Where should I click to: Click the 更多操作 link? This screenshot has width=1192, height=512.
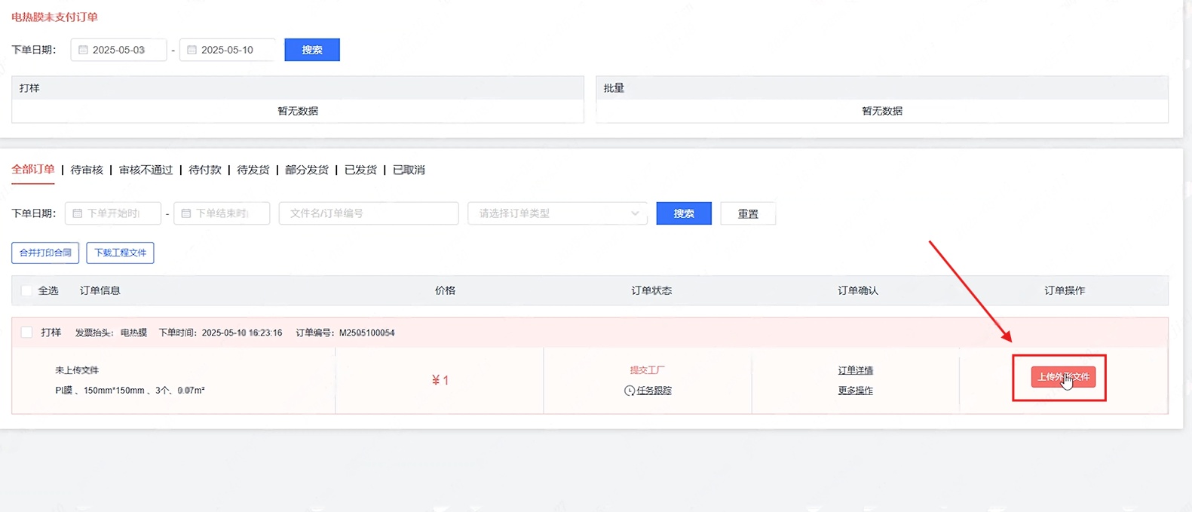click(x=855, y=391)
